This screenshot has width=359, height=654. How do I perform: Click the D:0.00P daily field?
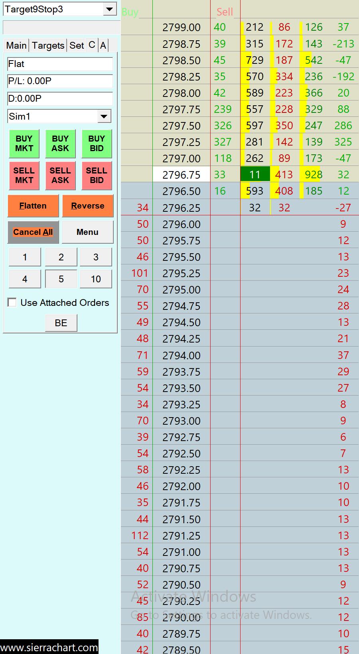pyautogui.click(x=60, y=98)
